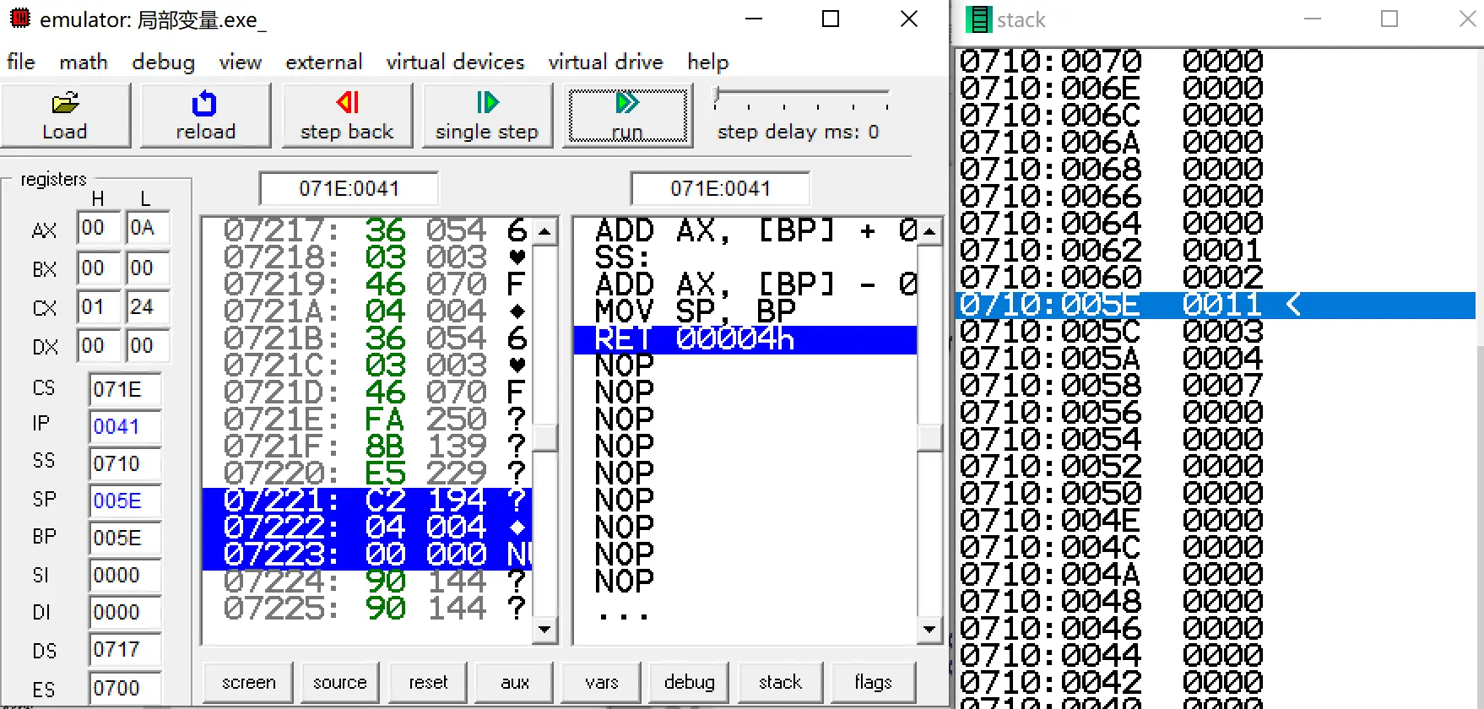1484x709 pixels.
Task: Click the aux button
Action: tap(515, 682)
